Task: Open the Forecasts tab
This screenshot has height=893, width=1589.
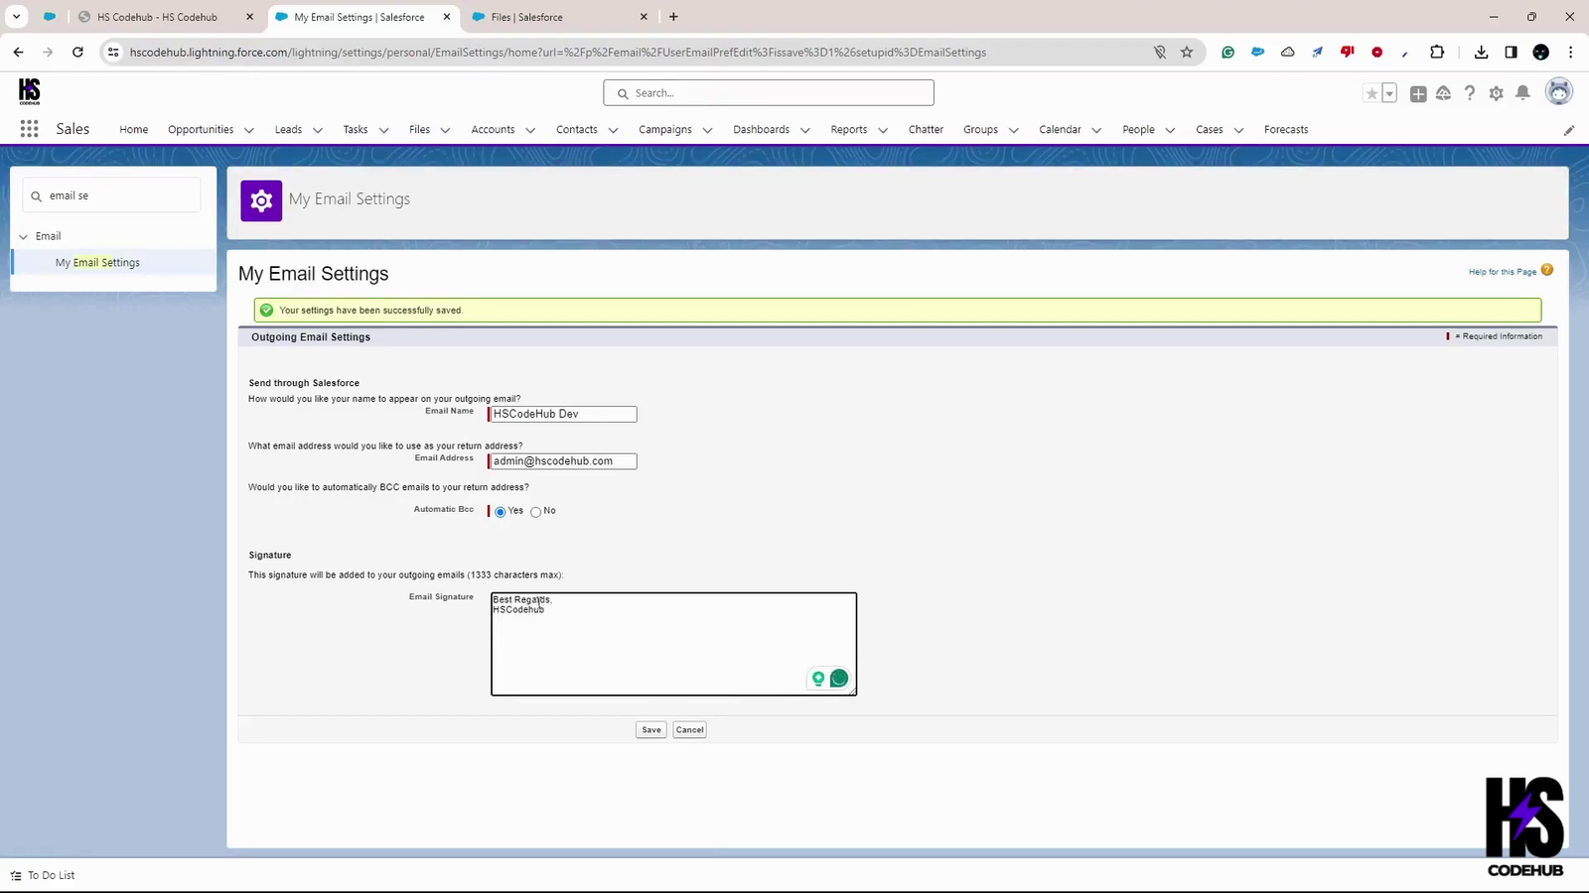Action: coord(1286,130)
